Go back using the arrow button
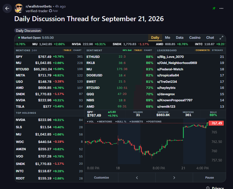The height and width of the screenshot is (189, 233). [7, 8]
